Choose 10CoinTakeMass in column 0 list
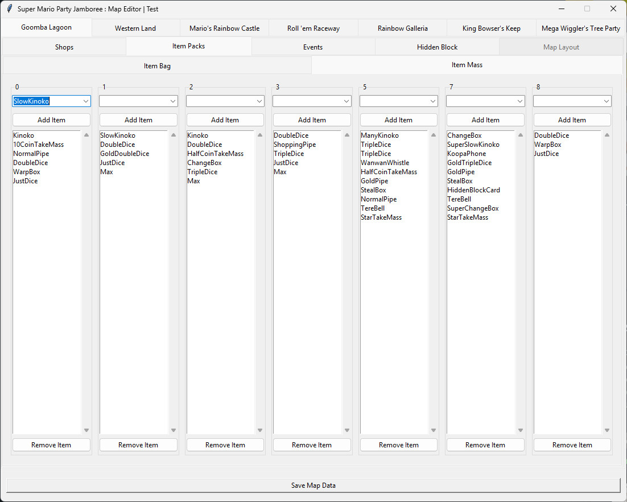627x502 pixels. (38, 145)
